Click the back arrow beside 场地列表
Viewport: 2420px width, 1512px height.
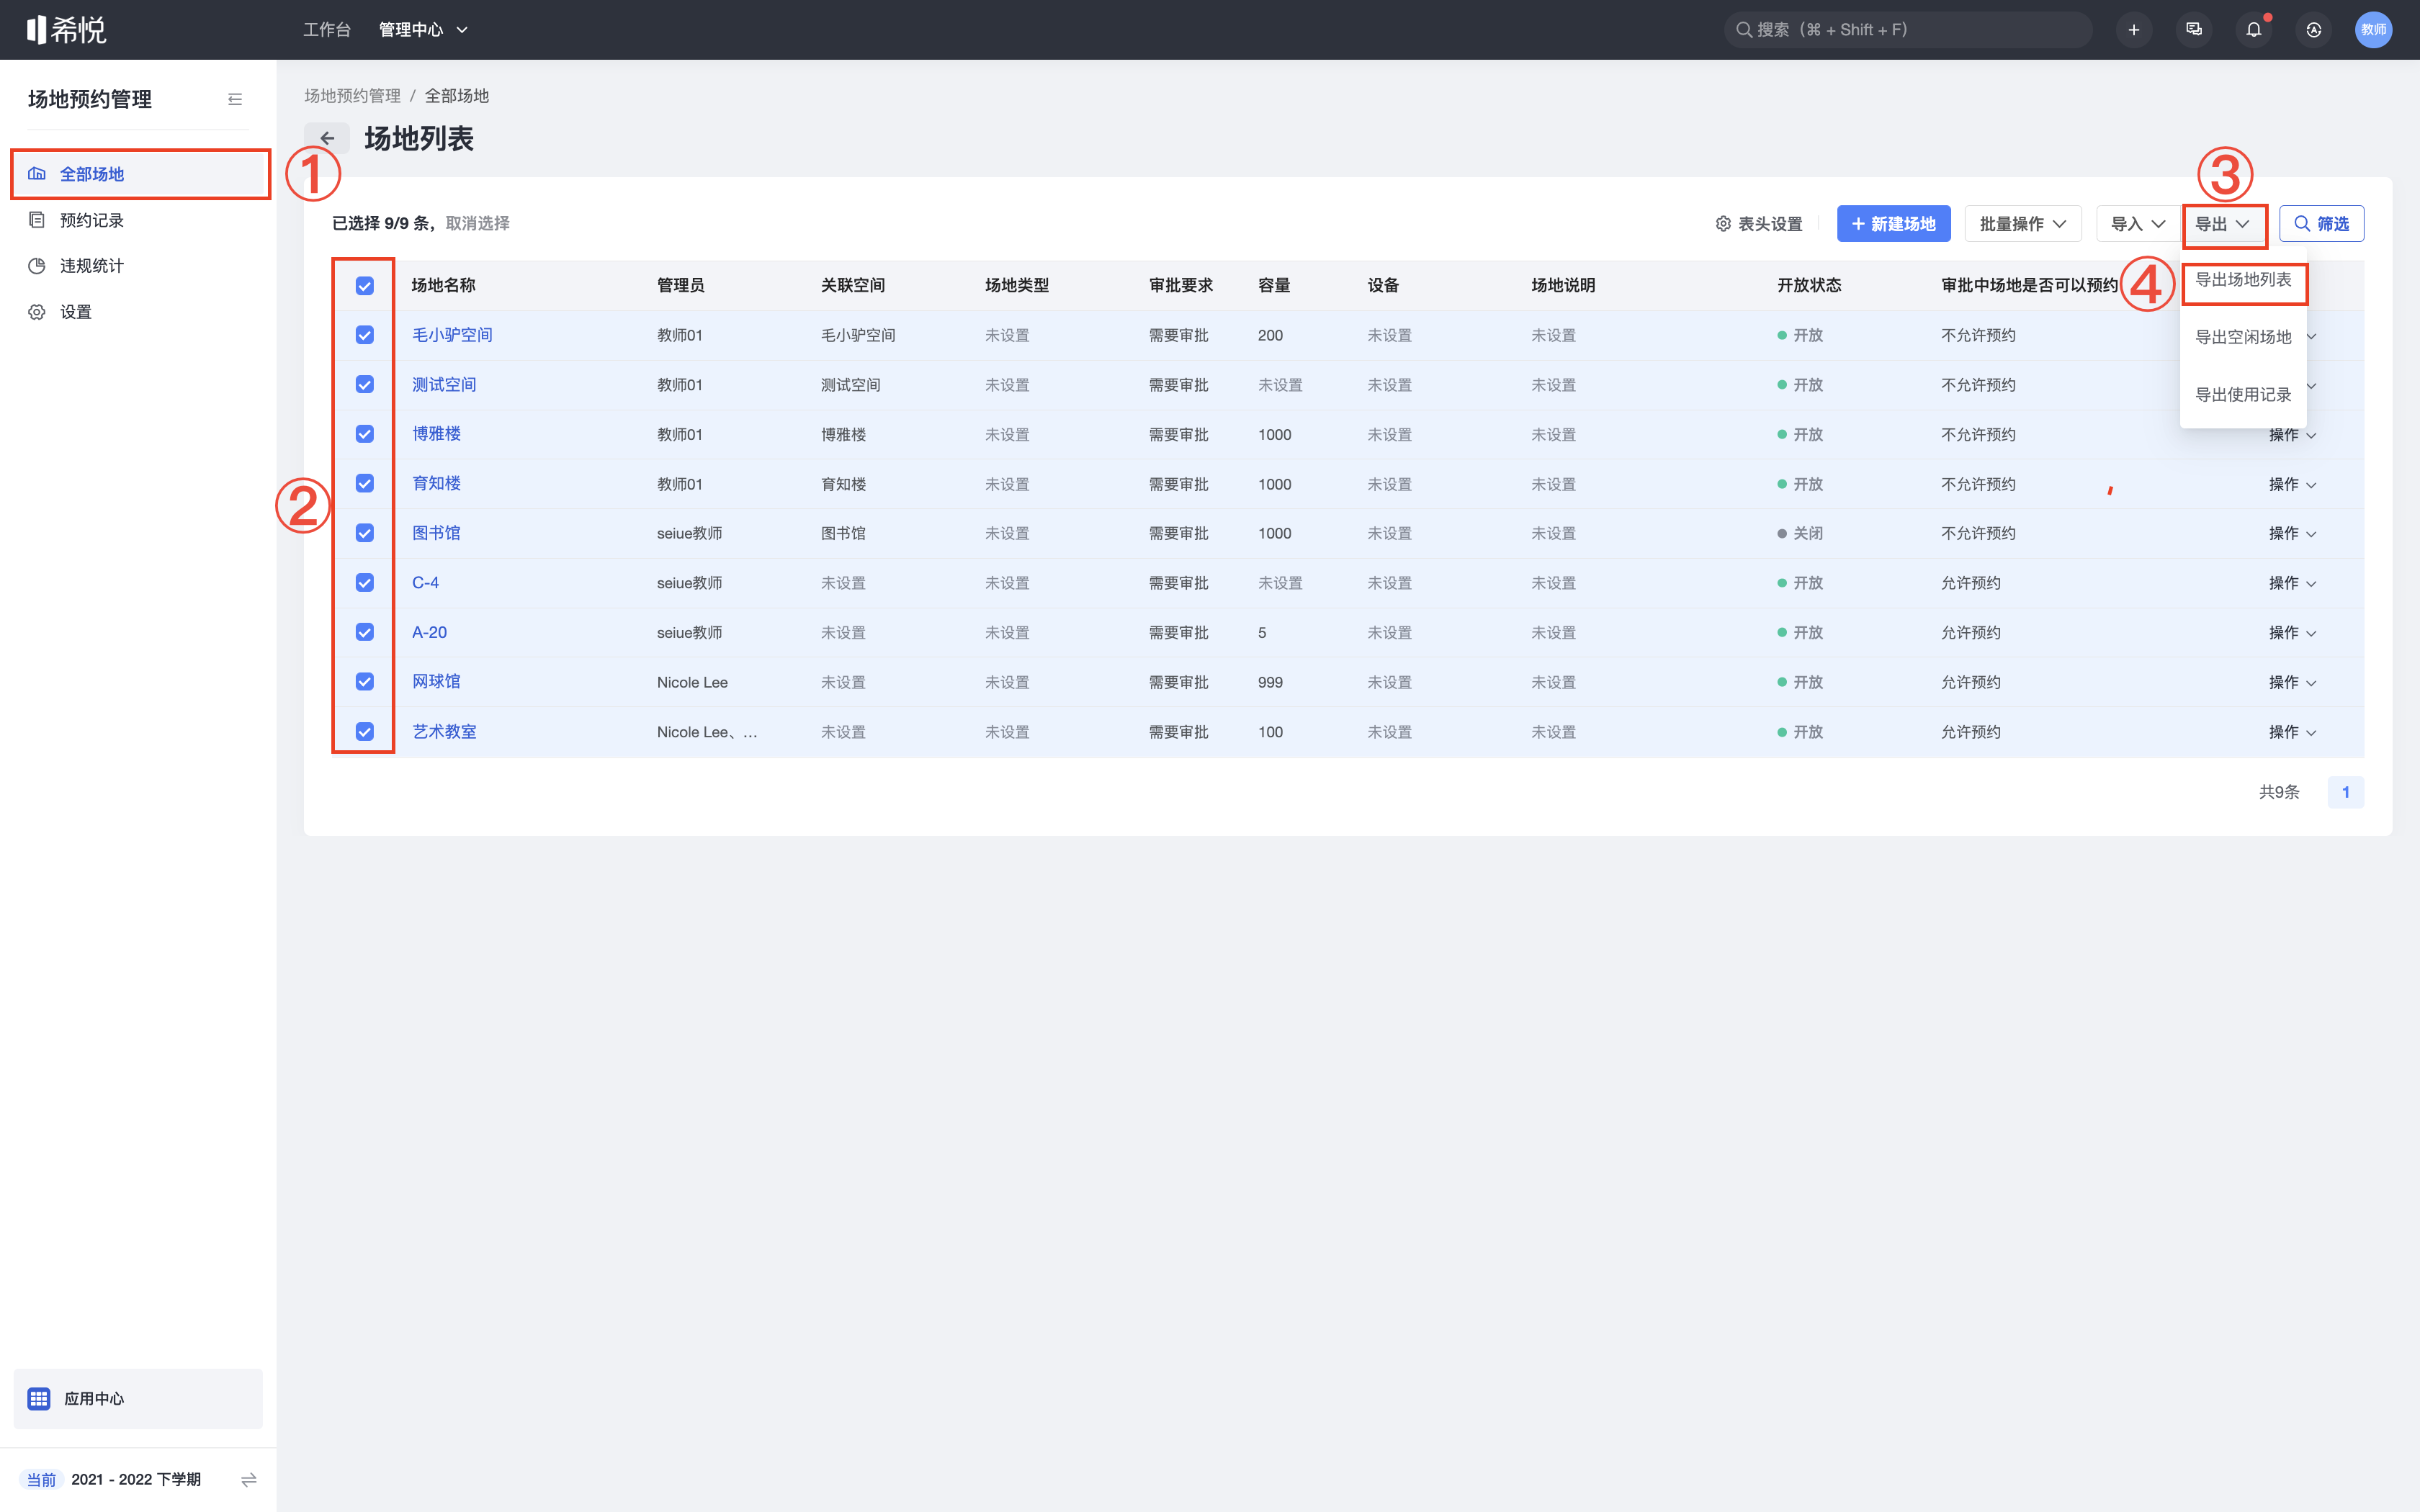[x=327, y=138]
